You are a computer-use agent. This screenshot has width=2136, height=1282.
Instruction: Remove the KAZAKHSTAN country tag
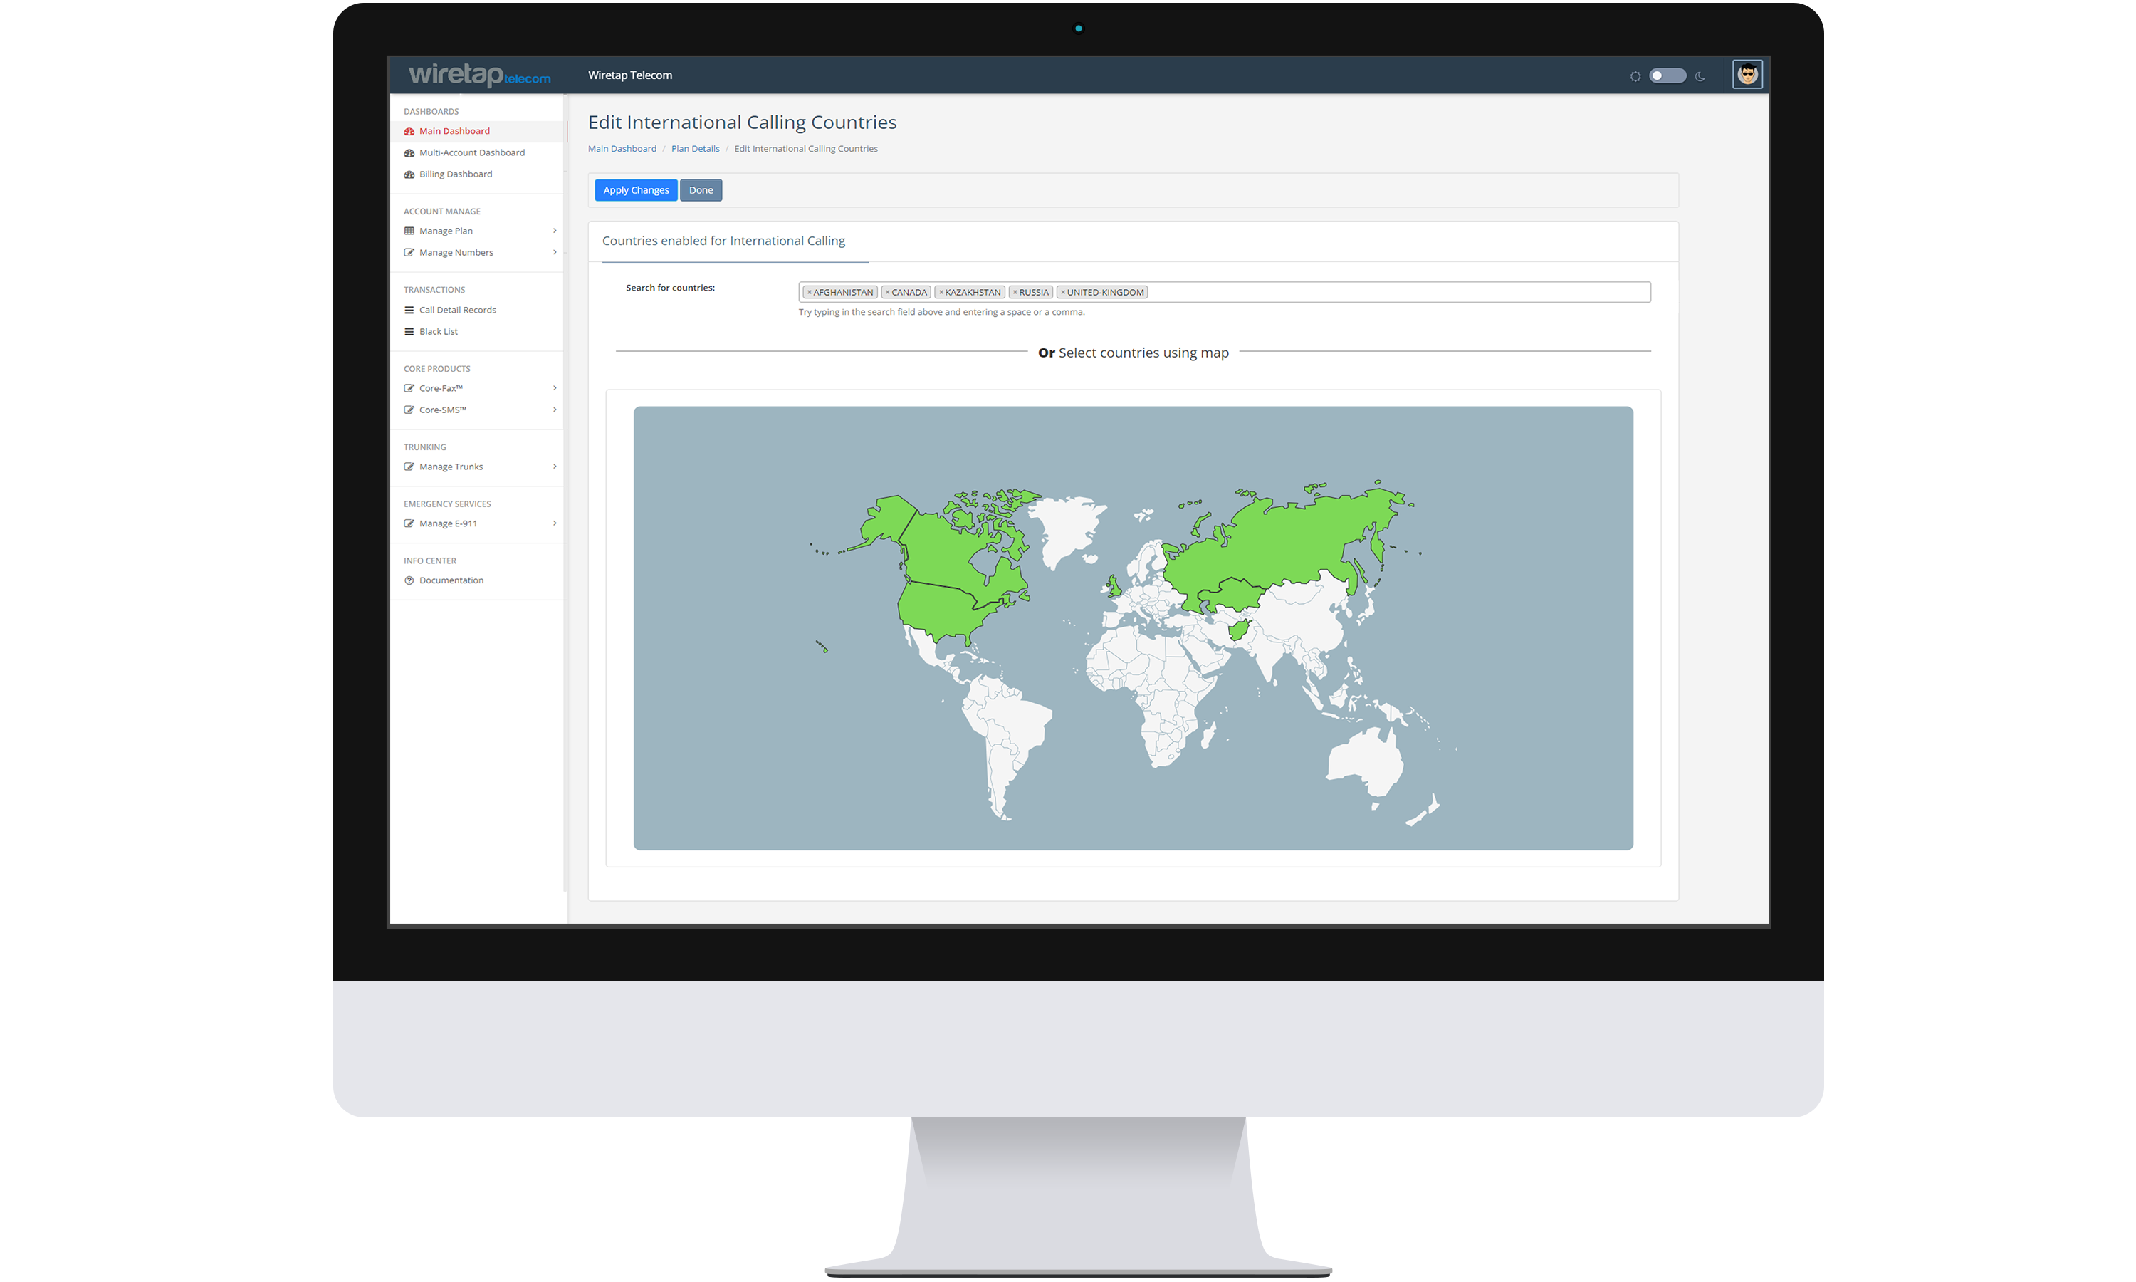pos(941,293)
